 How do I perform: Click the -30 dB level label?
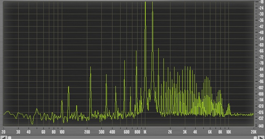(261, 14)
